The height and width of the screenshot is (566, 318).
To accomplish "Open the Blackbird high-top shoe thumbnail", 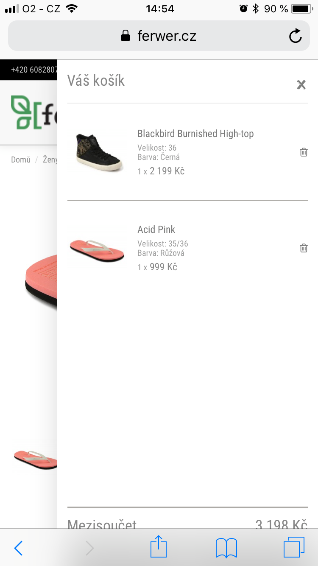I will pyautogui.click(x=97, y=151).
